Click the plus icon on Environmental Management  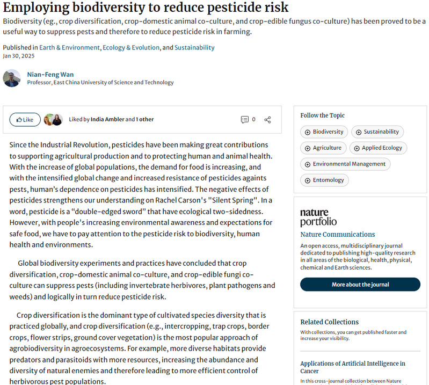click(308, 164)
